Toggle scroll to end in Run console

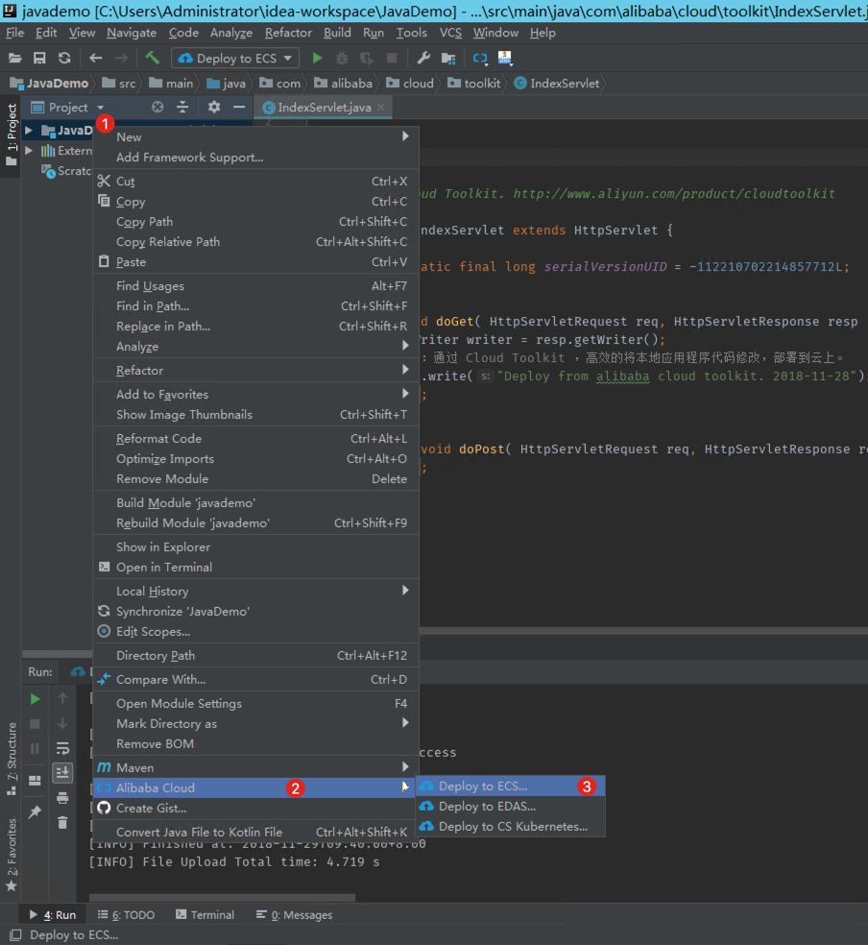click(x=62, y=773)
